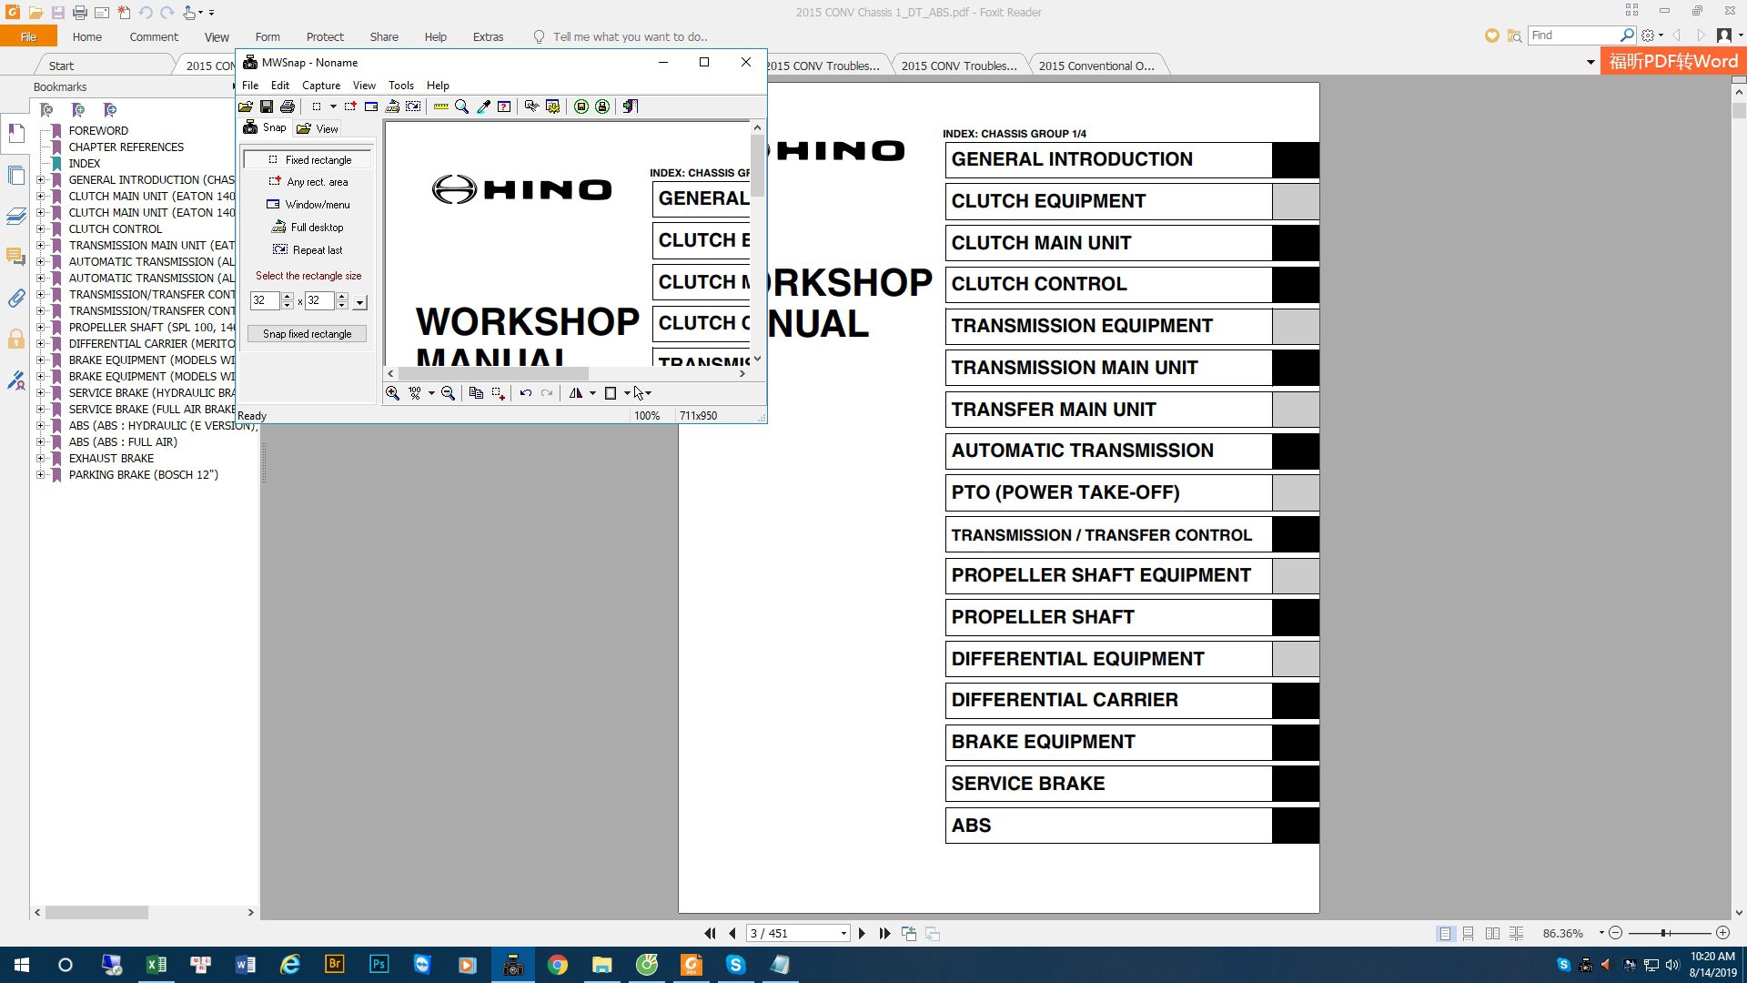Select Full desktop snap mode
Viewport: 1747px width, 983px height.
coord(308,228)
